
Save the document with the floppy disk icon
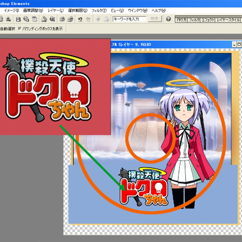[x=19, y=19]
